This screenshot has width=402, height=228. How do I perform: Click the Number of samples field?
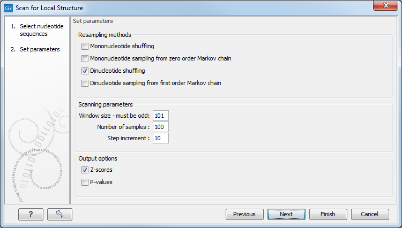pos(160,127)
